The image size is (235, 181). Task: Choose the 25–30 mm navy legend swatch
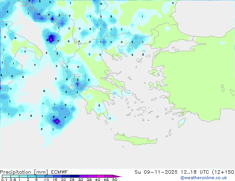point(75,176)
